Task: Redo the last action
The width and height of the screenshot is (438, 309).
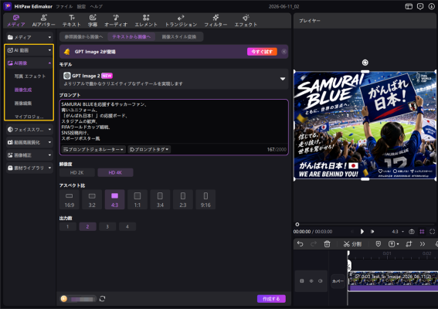Action: click(314, 244)
